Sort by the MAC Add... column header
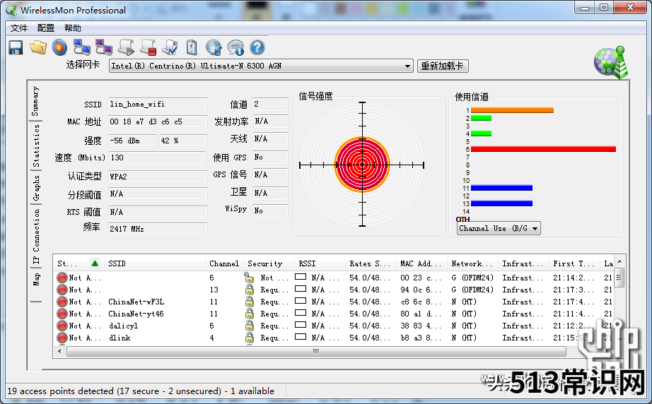 pos(421,263)
